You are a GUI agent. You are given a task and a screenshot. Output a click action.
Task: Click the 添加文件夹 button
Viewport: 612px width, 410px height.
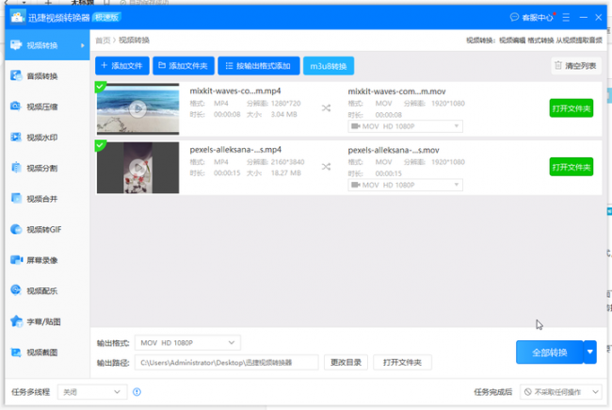tap(184, 66)
